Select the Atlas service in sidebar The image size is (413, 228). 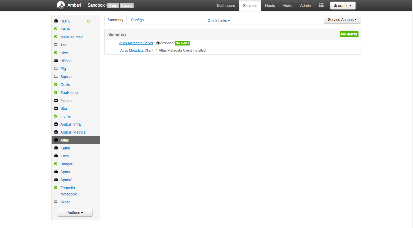tap(76, 140)
